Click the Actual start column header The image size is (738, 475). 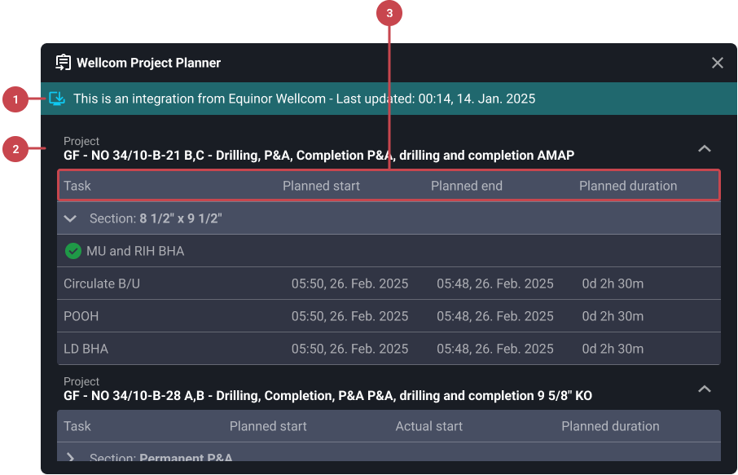coord(428,426)
